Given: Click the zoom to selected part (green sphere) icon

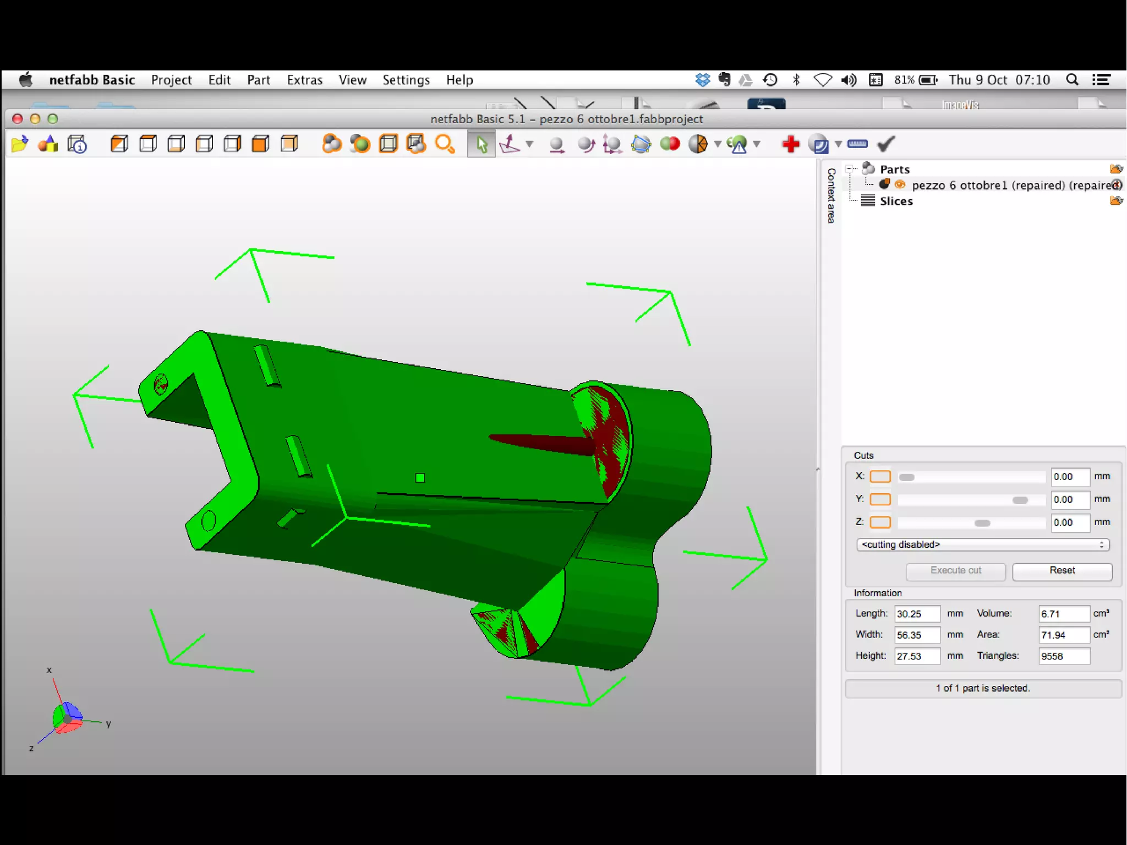Looking at the screenshot, I should pos(360,144).
